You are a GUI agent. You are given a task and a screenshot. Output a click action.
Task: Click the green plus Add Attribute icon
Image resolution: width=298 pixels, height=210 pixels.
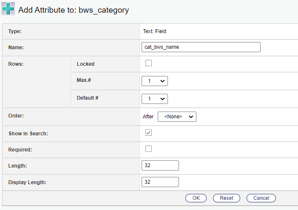pos(9,10)
